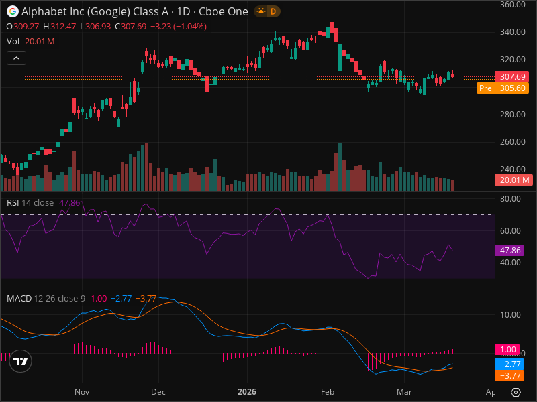537x402 pixels.
Task: Click the 2026 label on the time axis
Action: [247, 392]
